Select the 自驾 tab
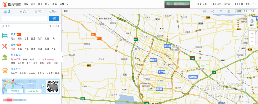258x104 pixels. click(x=38, y=12)
